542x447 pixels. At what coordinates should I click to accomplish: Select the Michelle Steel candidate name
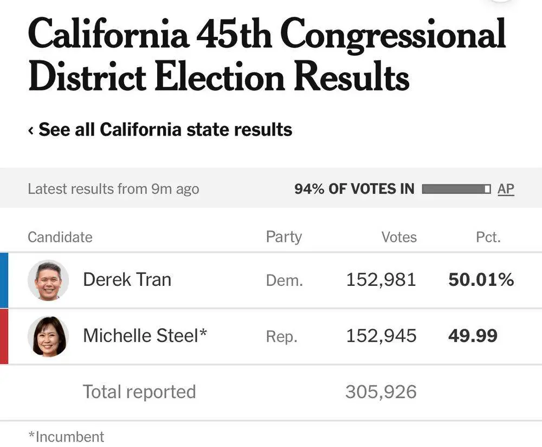(x=145, y=336)
